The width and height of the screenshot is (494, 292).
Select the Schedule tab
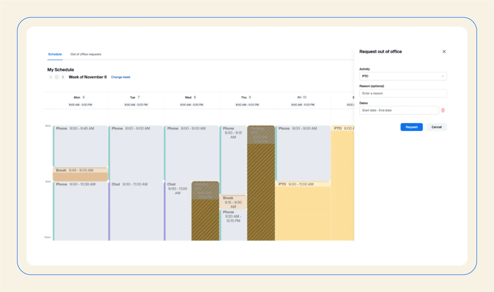[55, 54]
